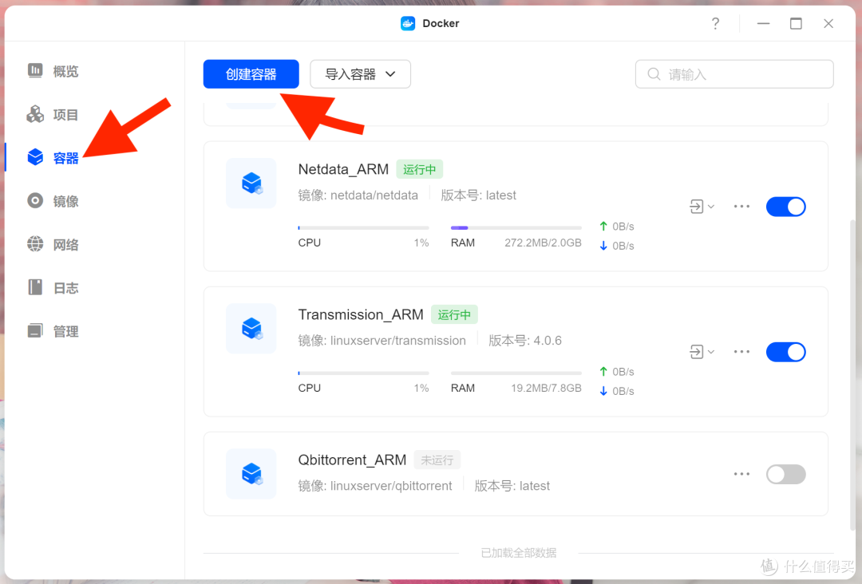Click the 创建容器 create container button

click(x=251, y=73)
